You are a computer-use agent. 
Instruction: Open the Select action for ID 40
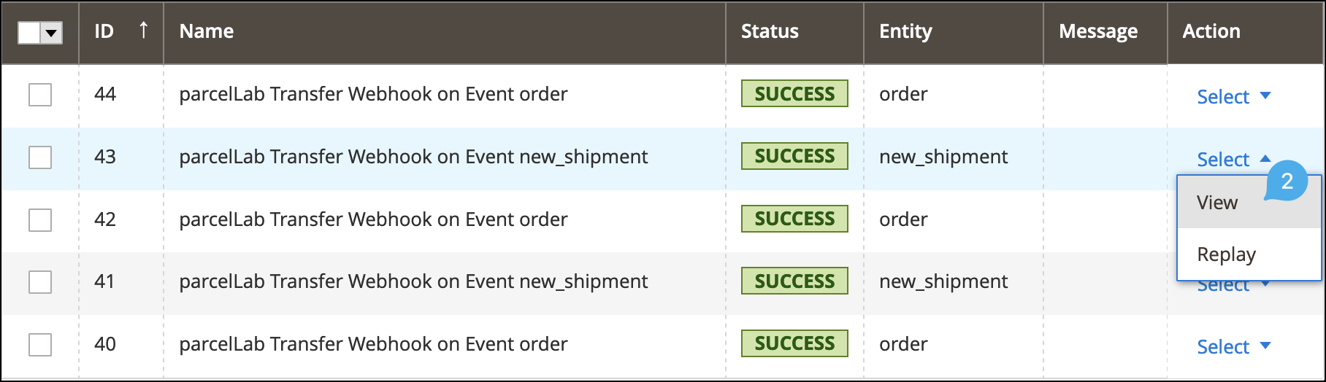point(1233,347)
